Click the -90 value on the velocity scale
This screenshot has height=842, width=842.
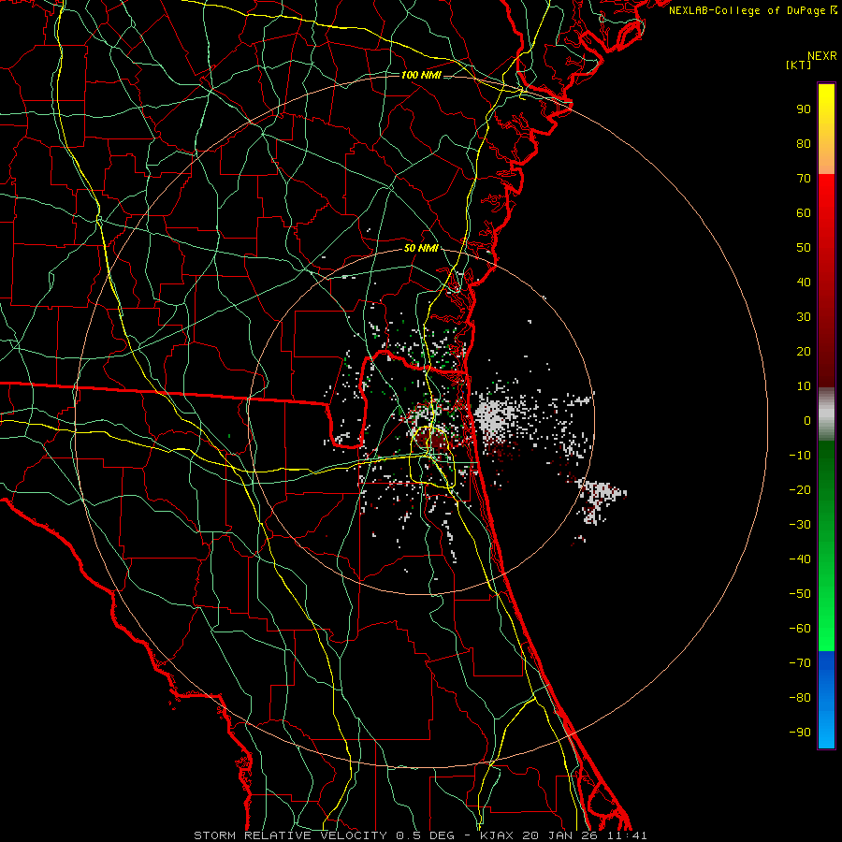[x=800, y=733]
